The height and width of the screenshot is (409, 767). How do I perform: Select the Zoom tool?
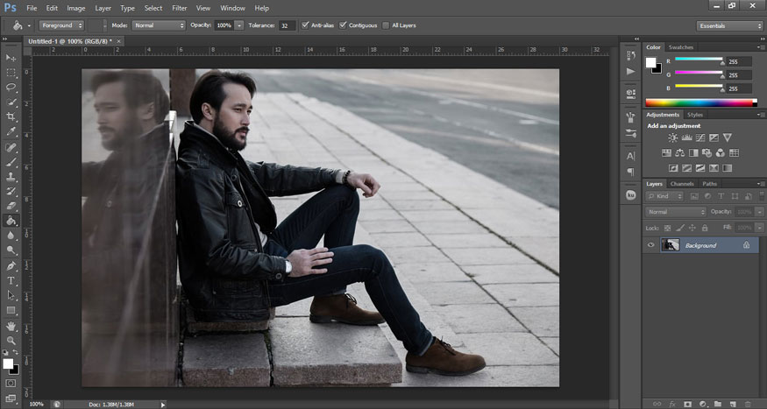(x=11, y=341)
